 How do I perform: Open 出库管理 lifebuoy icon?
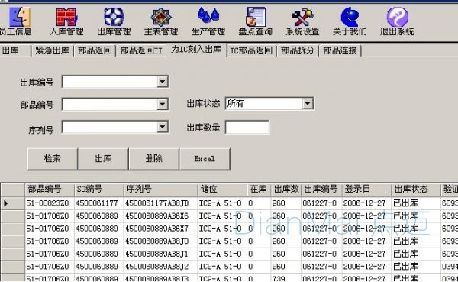tap(114, 17)
